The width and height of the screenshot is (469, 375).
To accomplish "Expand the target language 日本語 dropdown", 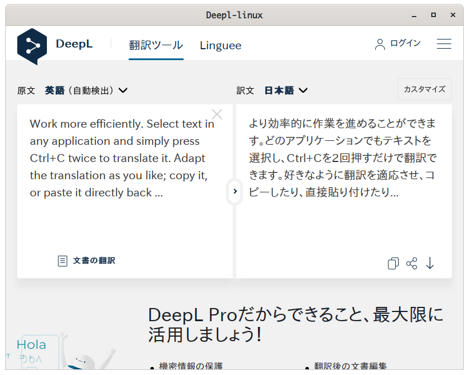I will (x=286, y=90).
